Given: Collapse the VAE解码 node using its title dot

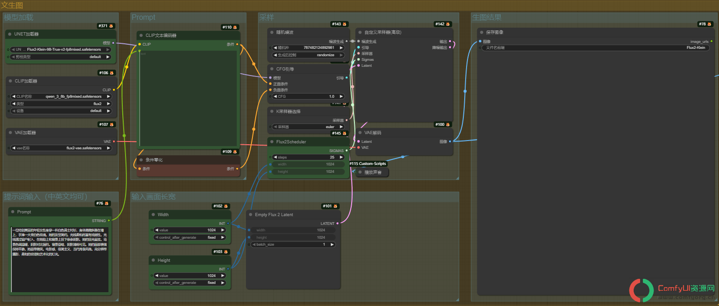Looking at the screenshot, I should tap(360, 133).
